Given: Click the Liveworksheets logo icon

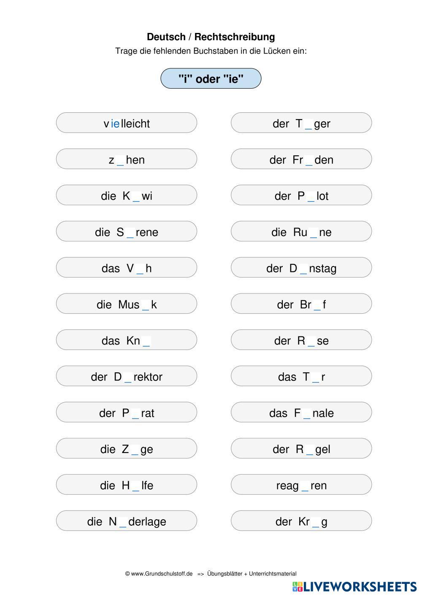Looking at the screenshot, I should (x=298, y=586).
